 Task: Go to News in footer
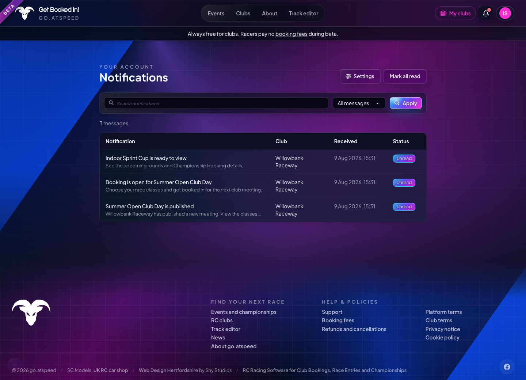pos(218,338)
